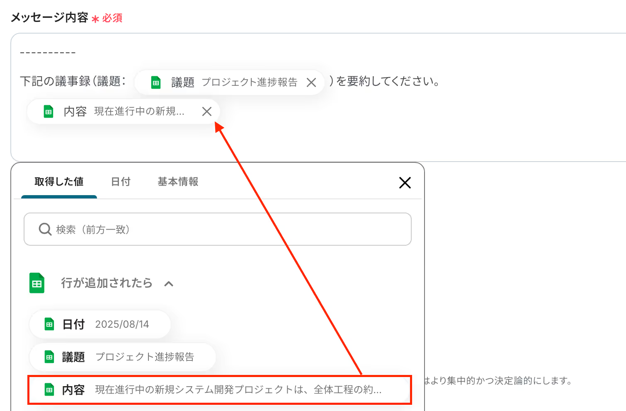Viewport: 626px width, 411px height.
Task: Collapse the 行が追加されたら section chevron
Action: click(x=169, y=284)
